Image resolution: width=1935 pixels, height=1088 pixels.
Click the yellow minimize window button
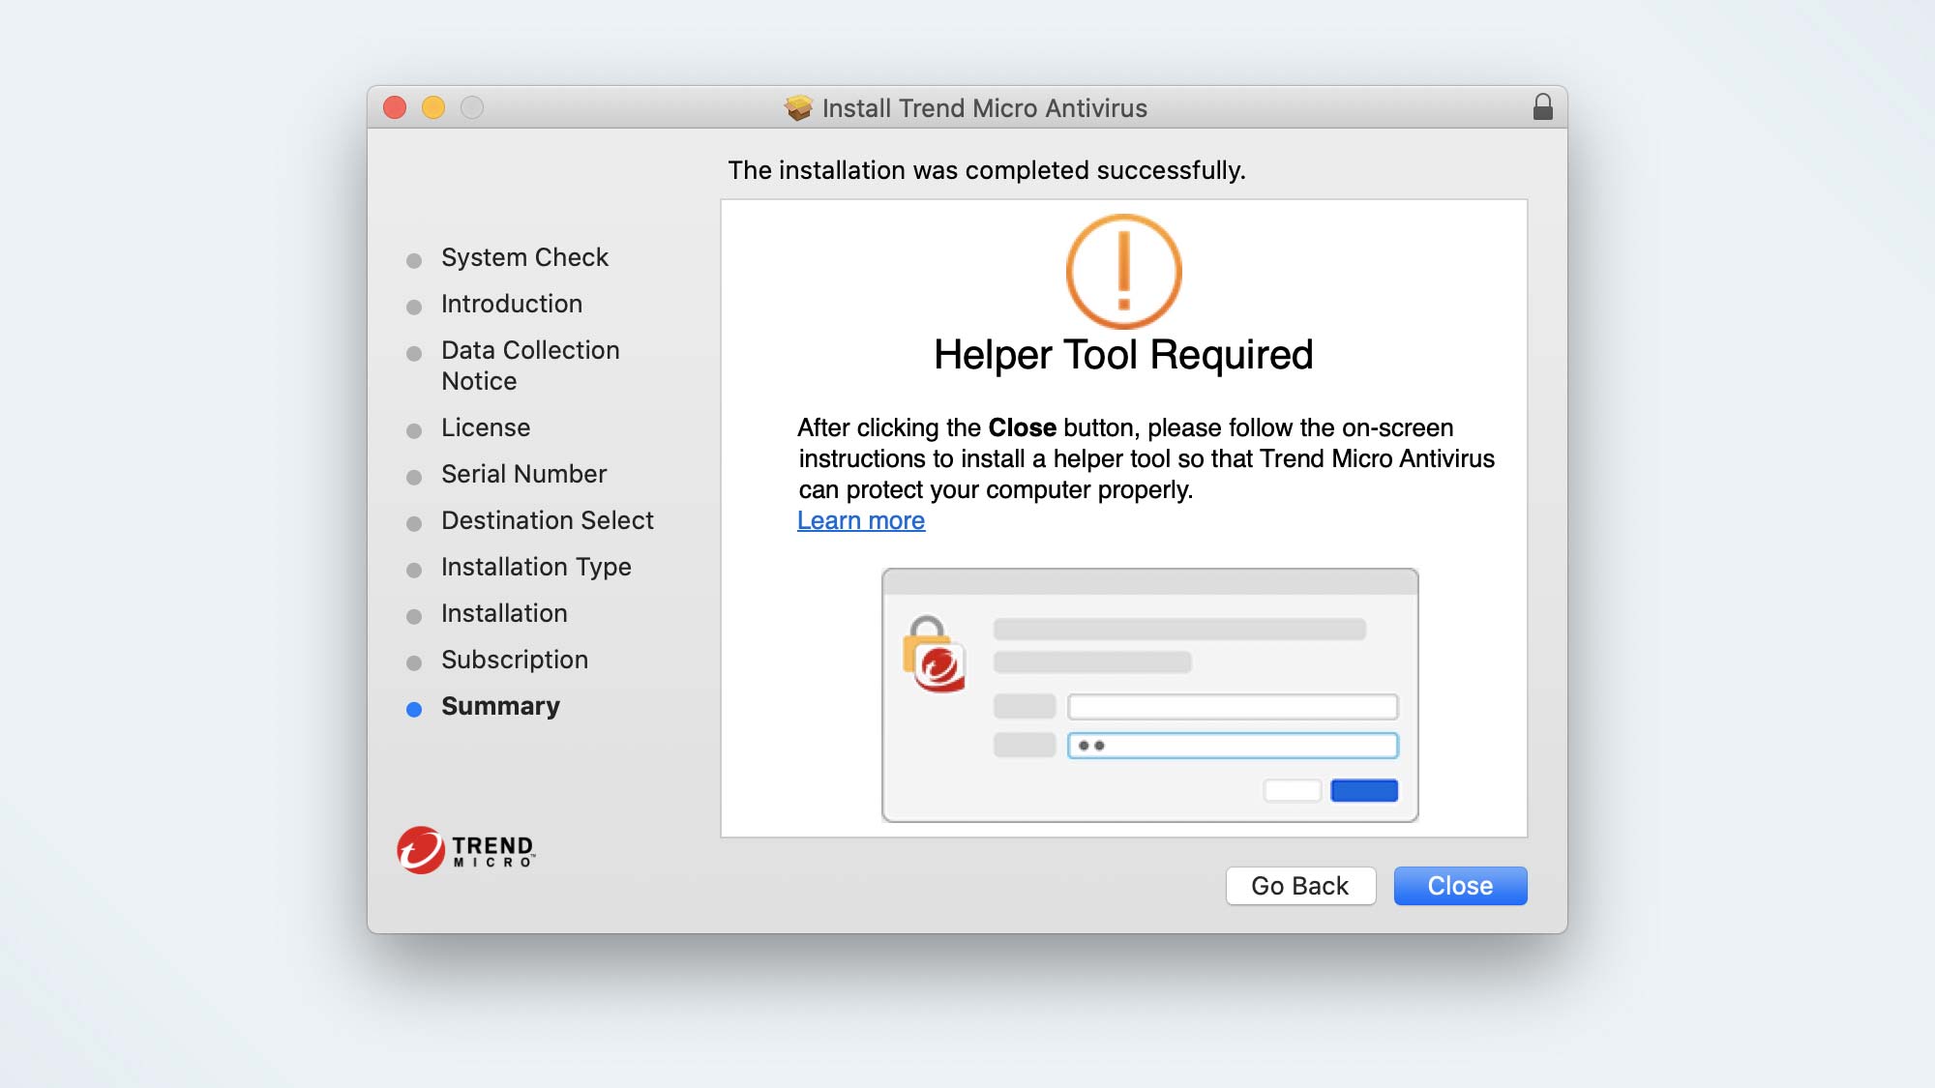point(433,107)
